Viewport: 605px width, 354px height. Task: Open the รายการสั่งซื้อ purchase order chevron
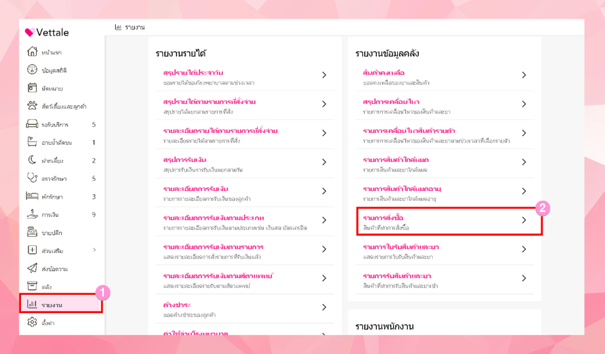[524, 220]
